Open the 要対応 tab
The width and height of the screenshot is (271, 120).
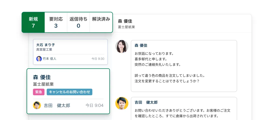pyautogui.click(x=56, y=22)
